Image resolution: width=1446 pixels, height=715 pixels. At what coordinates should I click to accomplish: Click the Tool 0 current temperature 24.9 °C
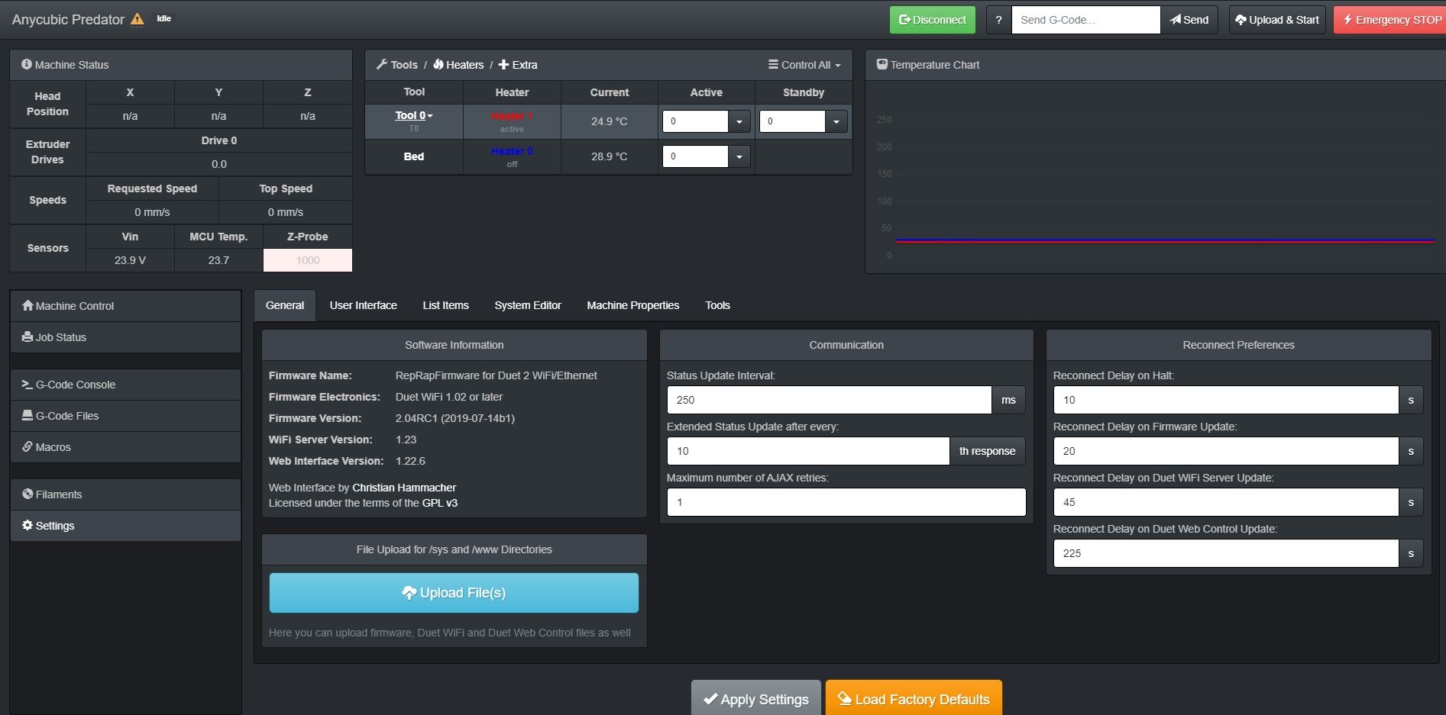[610, 121]
